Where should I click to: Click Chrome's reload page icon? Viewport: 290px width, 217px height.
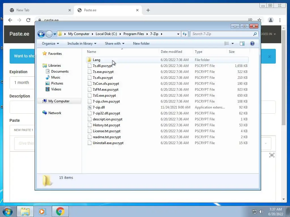click(28, 20)
